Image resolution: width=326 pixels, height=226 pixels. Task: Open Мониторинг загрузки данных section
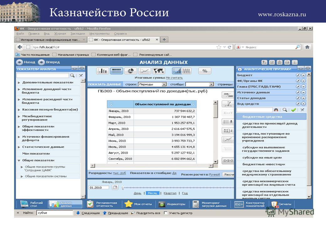pyautogui.click(x=210, y=204)
